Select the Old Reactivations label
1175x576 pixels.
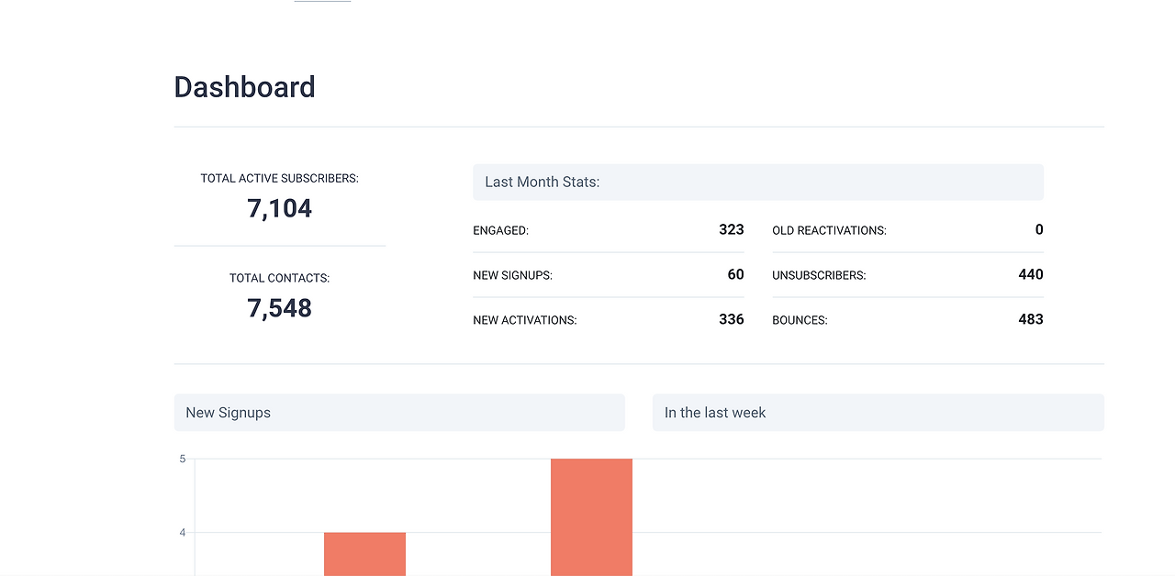point(829,231)
